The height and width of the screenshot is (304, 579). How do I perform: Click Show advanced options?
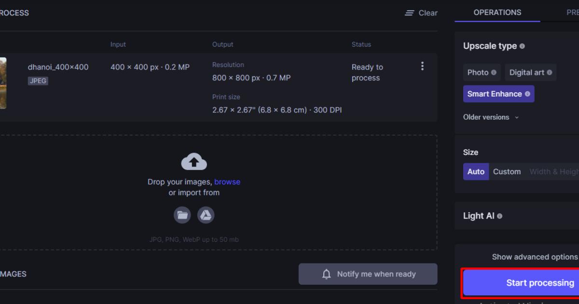point(534,257)
